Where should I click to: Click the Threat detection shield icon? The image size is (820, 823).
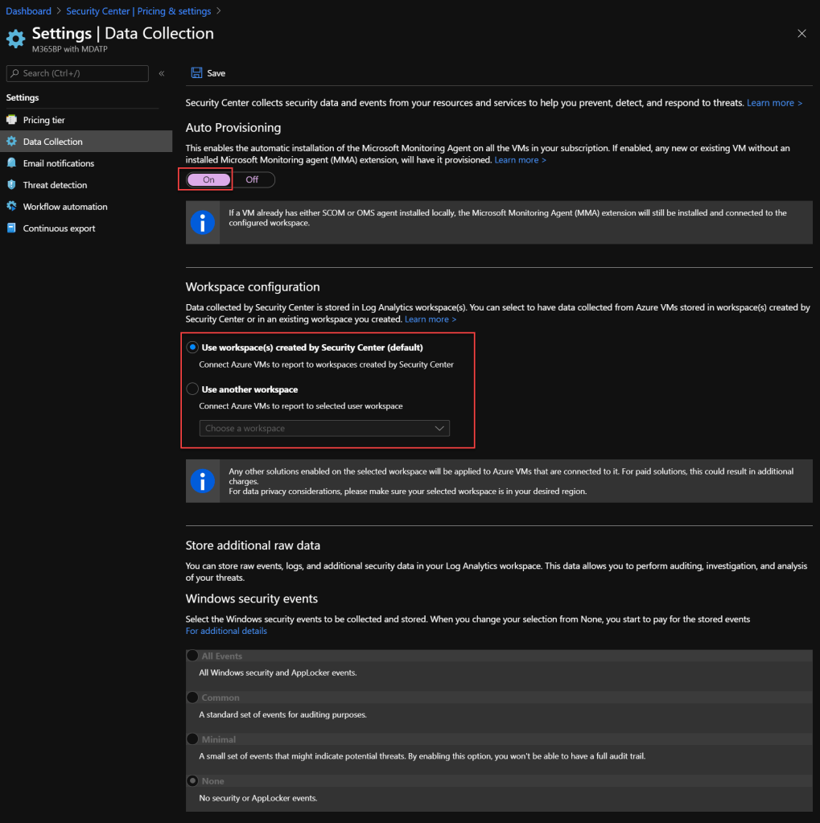[11, 185]
